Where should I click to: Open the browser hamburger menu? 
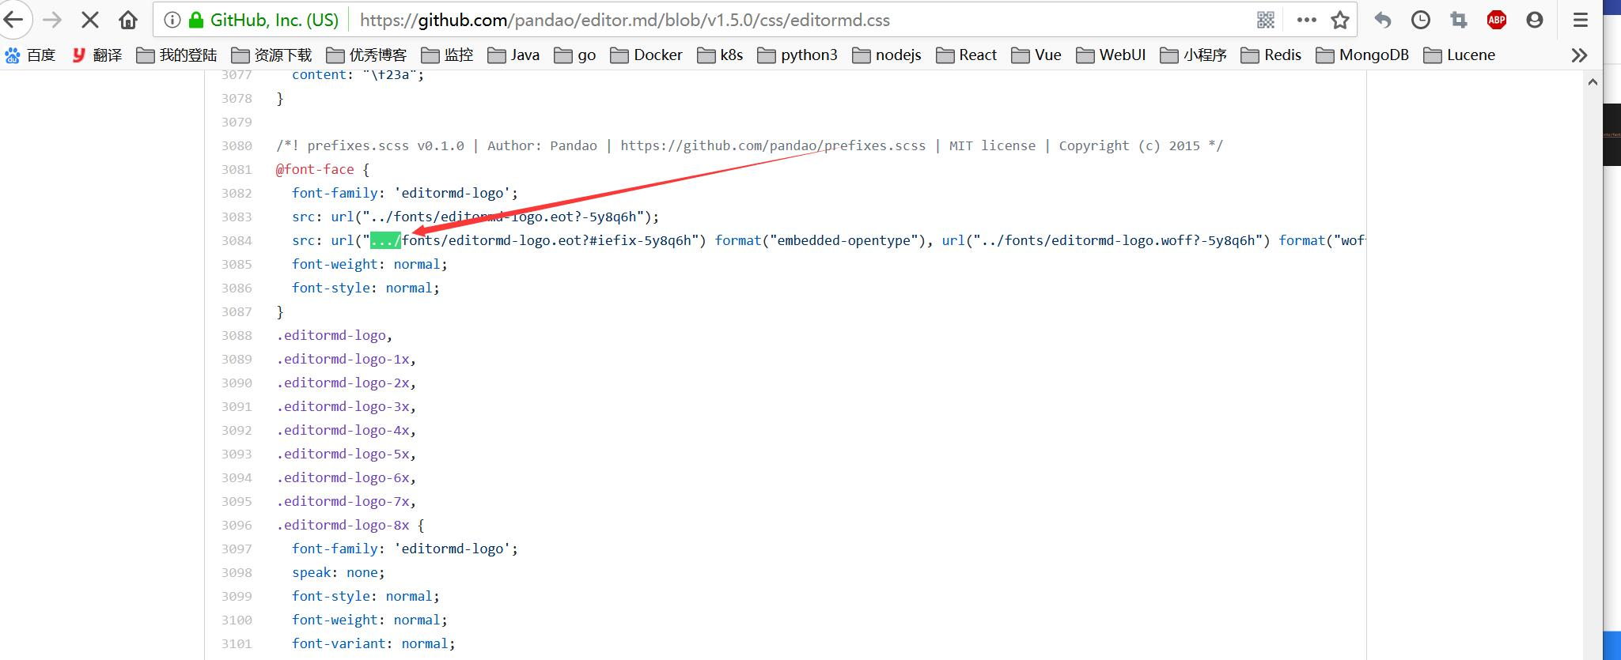1581,21
